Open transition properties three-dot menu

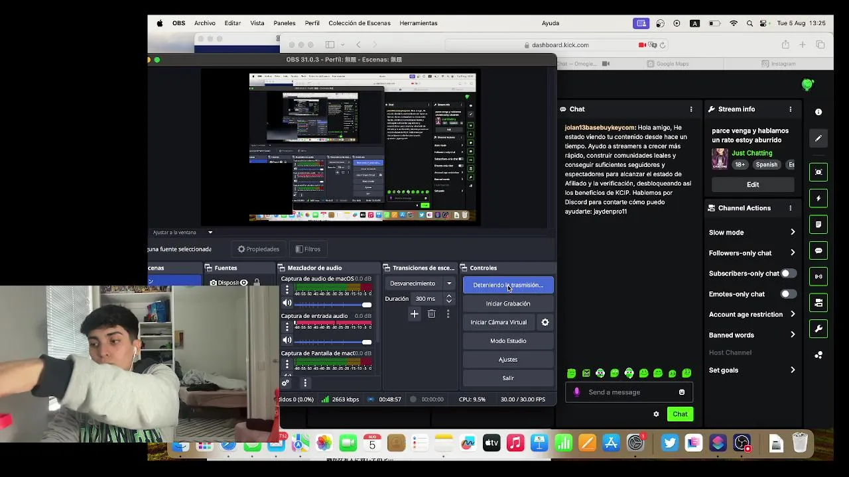pyautogui.click(x=448, y=314)
